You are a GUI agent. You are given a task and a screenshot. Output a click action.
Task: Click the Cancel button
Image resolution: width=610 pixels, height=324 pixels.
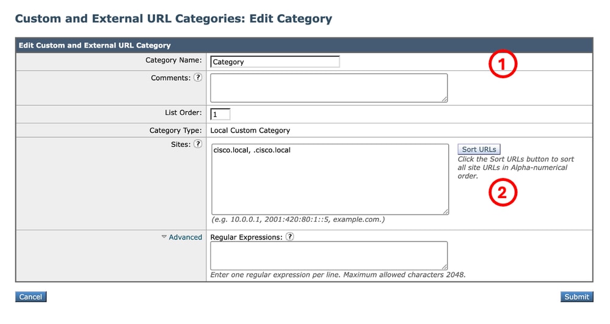(x=31, y=296)
